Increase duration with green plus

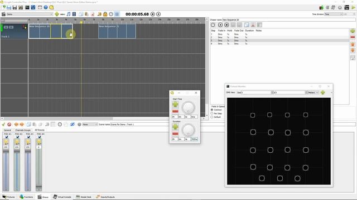[x=175, y=127]
